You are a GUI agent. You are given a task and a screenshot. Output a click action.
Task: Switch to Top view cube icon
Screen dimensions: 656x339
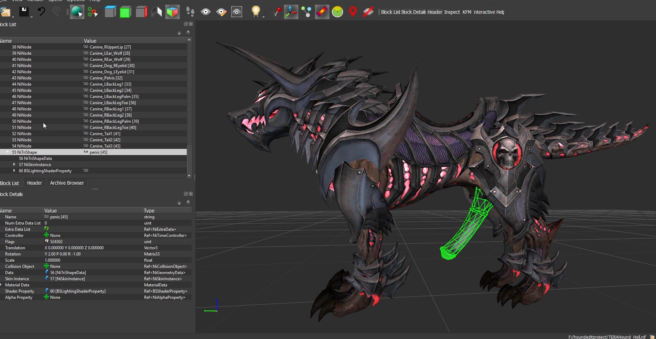110,12
